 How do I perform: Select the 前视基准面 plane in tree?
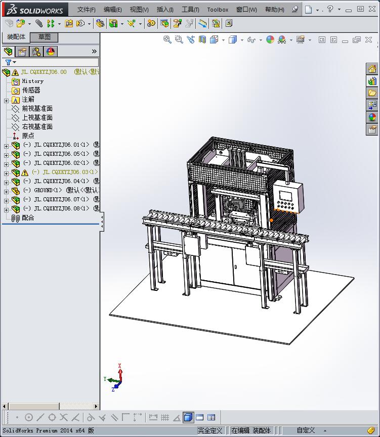[x=32, y=108]
